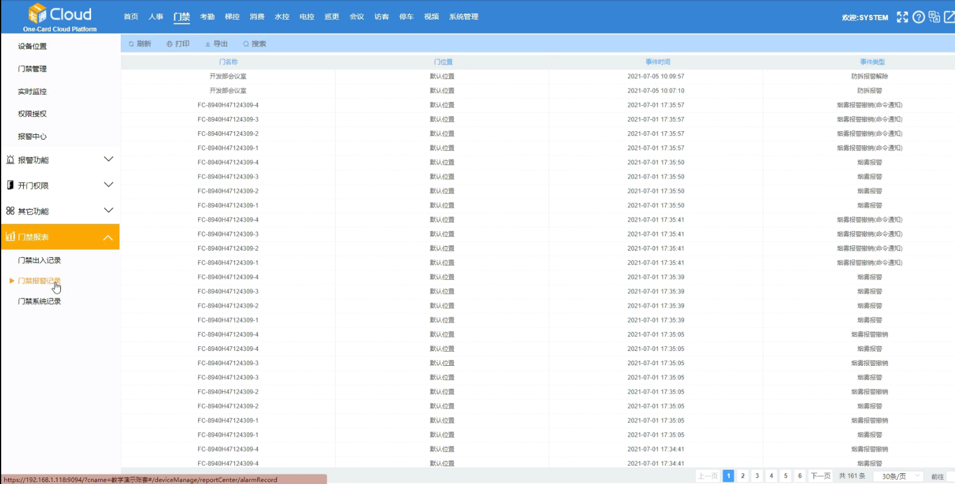Click the Cloud platform logo
Image resolution: width=955 pixels, height=484 pixels.
point(60,17)
